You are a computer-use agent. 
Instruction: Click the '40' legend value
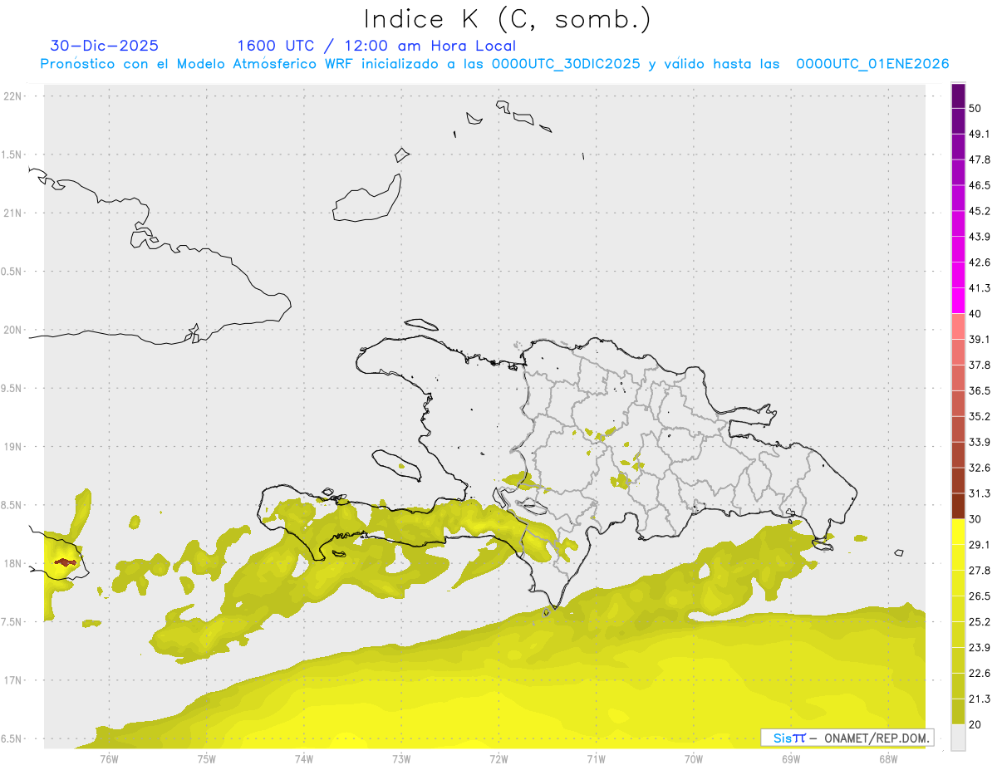coord(975,314)
